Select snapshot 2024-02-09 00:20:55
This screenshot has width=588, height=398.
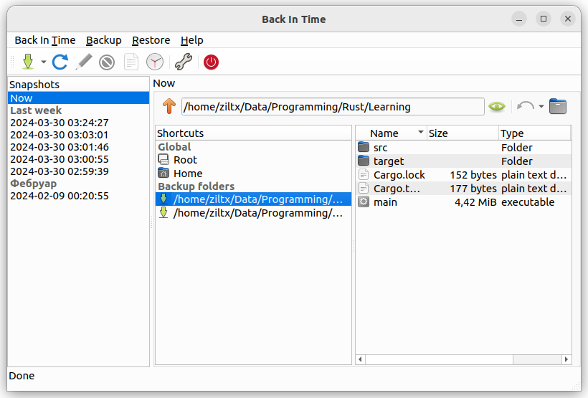(78, 196)
